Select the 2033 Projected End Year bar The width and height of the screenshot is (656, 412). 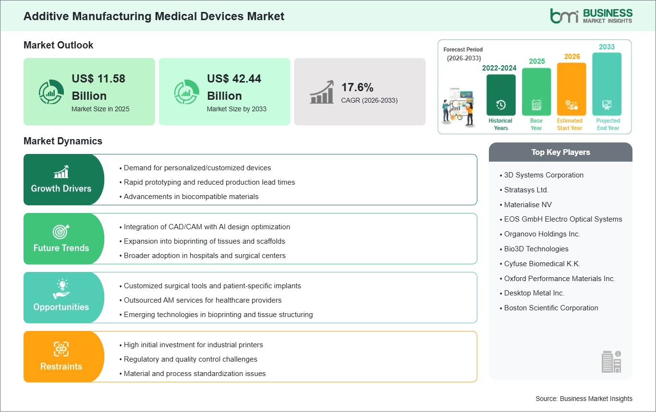(x=607, y=84)
